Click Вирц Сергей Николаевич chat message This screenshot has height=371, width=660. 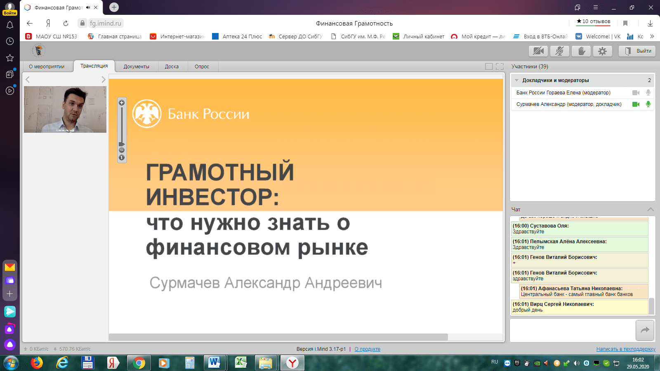click(580, 307)
